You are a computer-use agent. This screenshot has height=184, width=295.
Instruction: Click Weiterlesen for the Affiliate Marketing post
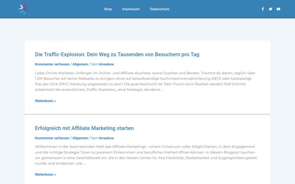click(x=45, y=175)
